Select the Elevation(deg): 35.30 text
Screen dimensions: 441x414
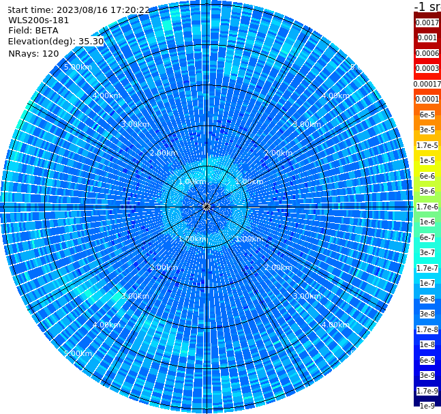tap(56, 42)
